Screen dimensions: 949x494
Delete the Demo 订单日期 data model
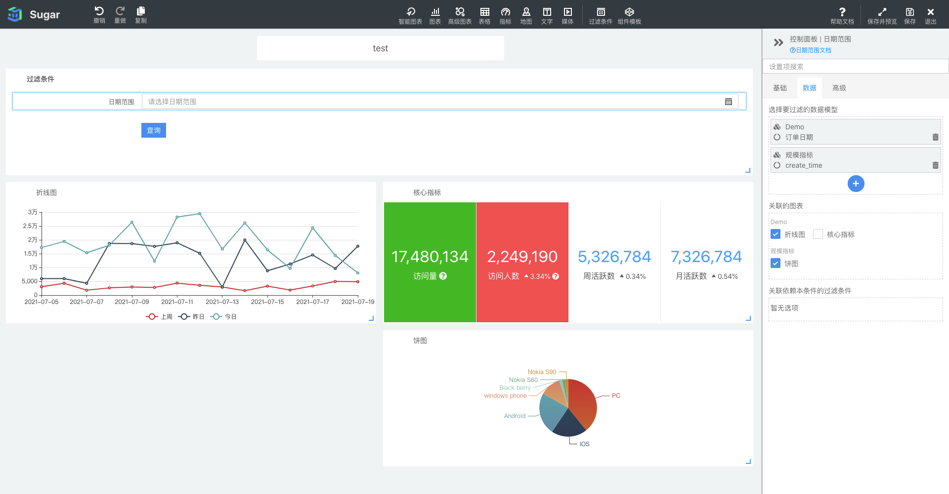pos(935,137)
